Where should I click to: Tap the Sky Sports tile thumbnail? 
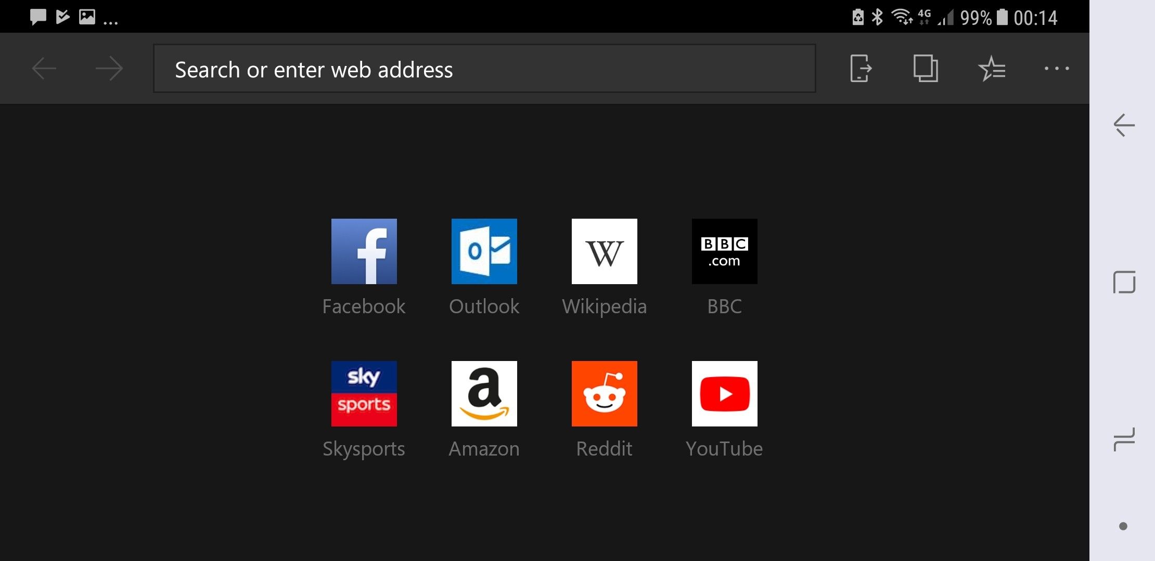[x=364, y=393]
